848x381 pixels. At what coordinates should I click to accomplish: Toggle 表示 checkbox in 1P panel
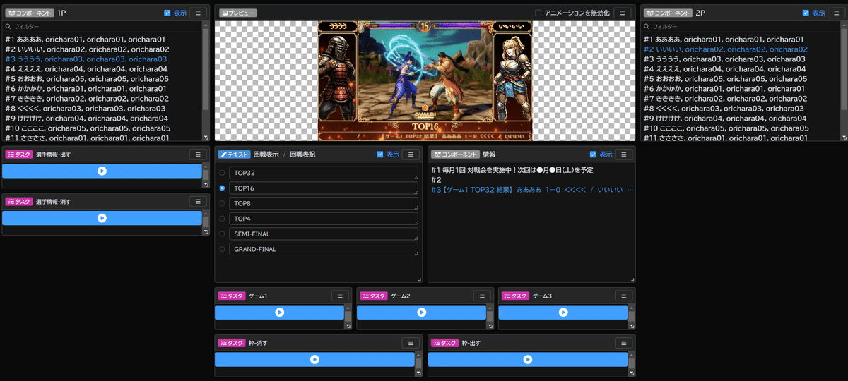tap(167, 13)
